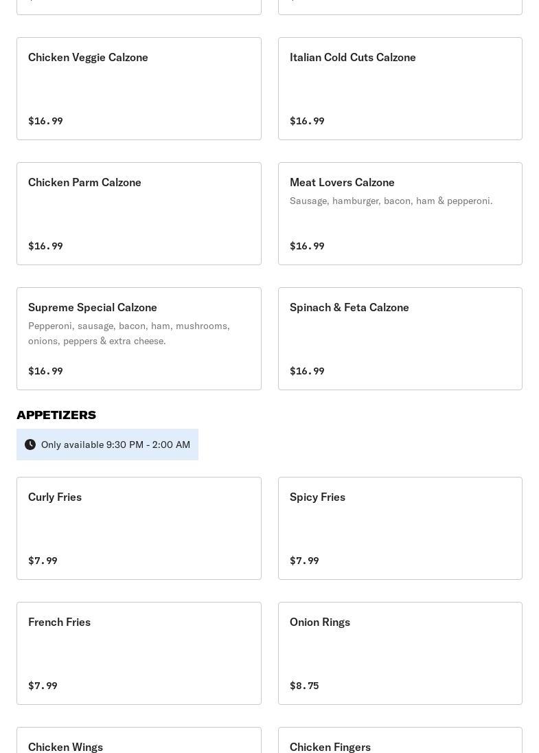The height and width of the screenshot is (753, 539).
Task: Open the Meat Lovers Calzone item
Action: click(400, 214)
